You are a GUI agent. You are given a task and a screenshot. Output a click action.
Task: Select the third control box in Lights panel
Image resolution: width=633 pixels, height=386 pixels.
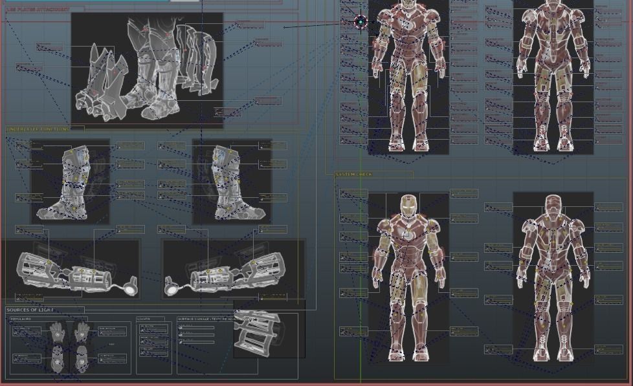154,352
